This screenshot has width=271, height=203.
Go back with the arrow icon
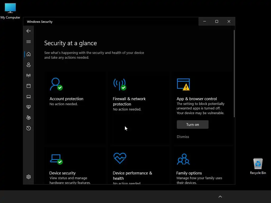pyautogui.click(x=29, y=31)
